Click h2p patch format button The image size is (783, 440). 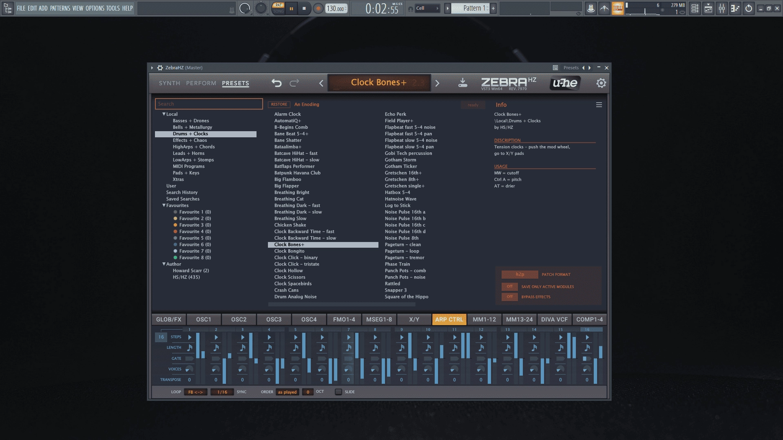click(520, 275)
